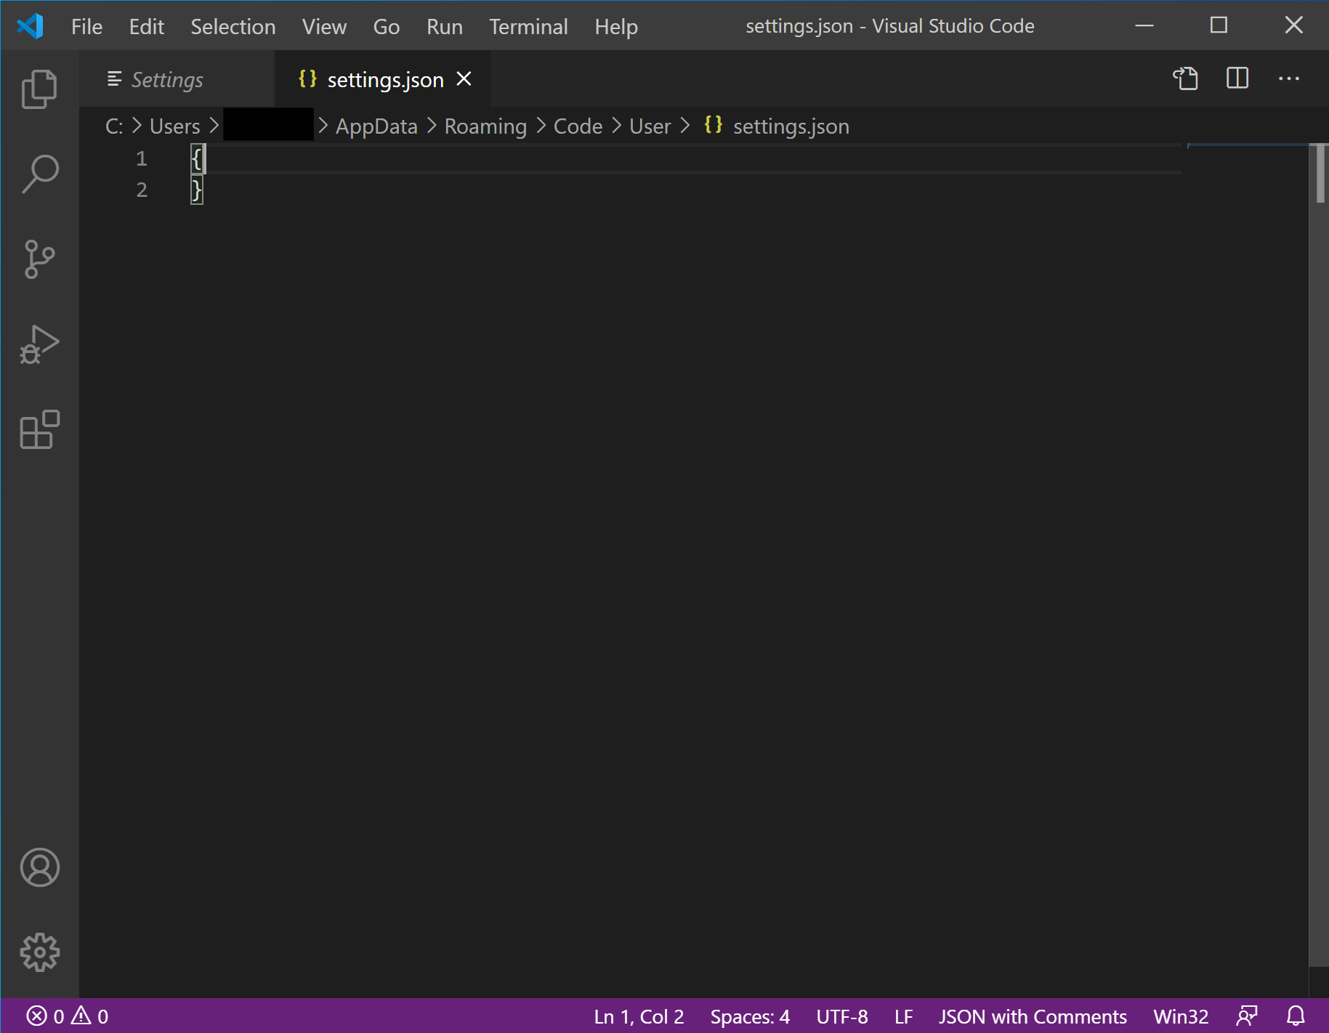Open the Terminal menu
This screenshot has width=1329, height=1033.
coord(528,27)
